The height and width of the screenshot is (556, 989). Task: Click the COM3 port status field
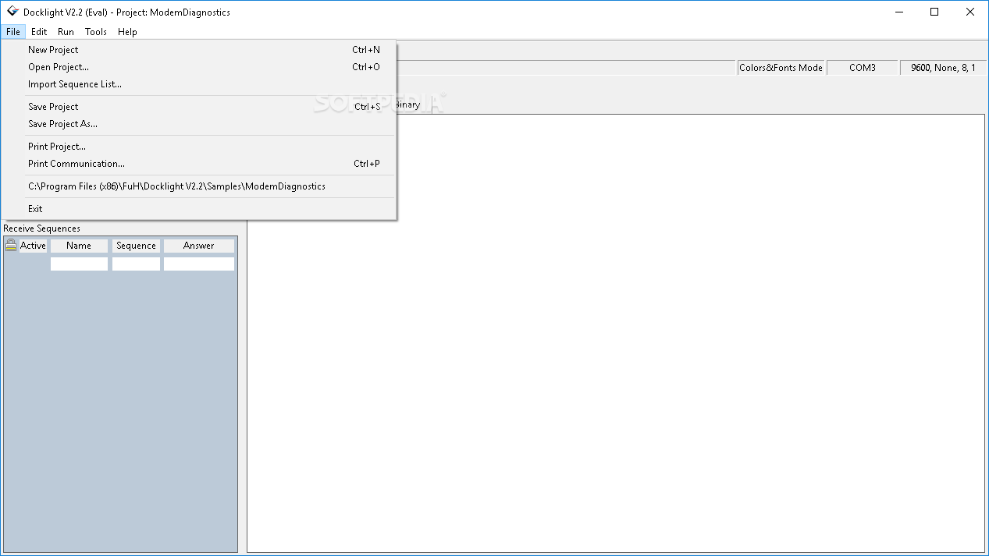coord(863,68)
